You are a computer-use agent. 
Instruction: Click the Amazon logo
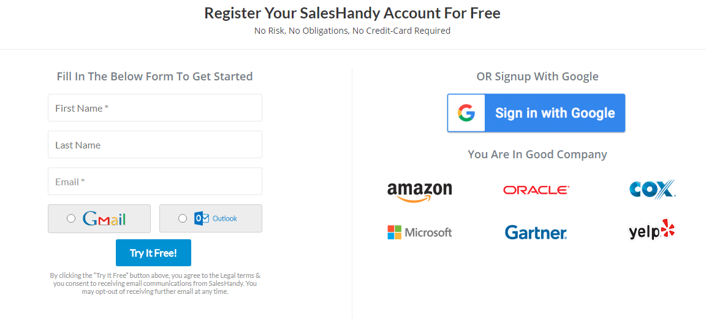coord(419,191)
